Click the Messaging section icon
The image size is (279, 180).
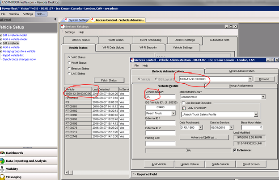coord(3,177)
